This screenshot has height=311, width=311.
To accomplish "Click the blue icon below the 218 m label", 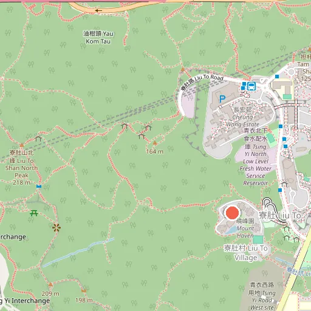I will tap(39, 186).
